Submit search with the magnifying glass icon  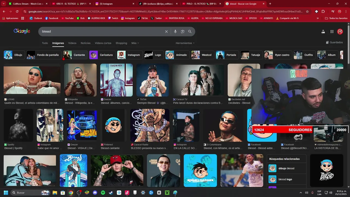[x=190, y=31]
